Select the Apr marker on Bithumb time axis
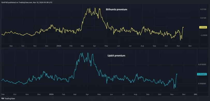 [95, 46]
